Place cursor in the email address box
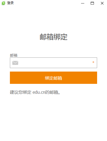Image resolution: width=107 pixels, height=141 pixels. (53, 63)
